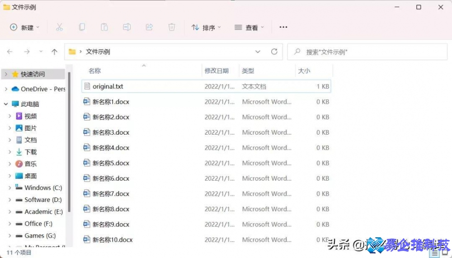The height and width of the screenshot is (258, 452).
Task: Select Software (D:) drive in sidebar
Action: tap(43, 199)
